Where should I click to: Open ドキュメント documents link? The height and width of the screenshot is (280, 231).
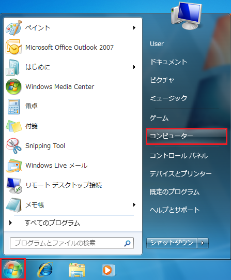(x=168, y=62)
